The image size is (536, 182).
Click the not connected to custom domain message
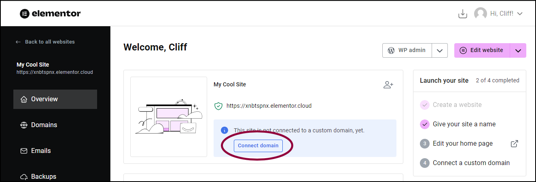pos(299,130)
